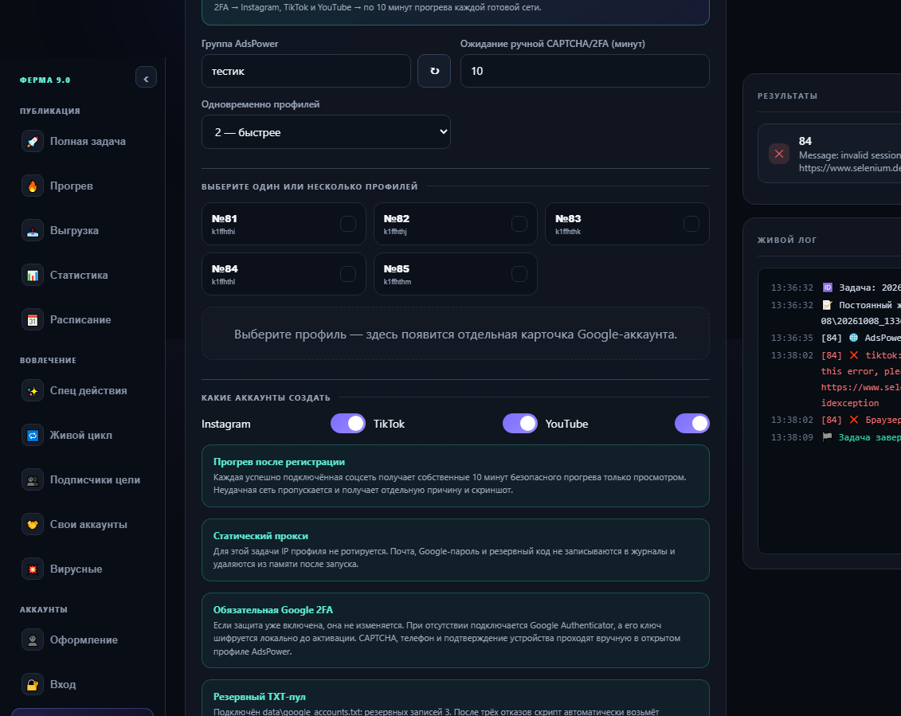Check the profile №81 checkbox
This screenshot has width=901, height=716.
[348, 224]
